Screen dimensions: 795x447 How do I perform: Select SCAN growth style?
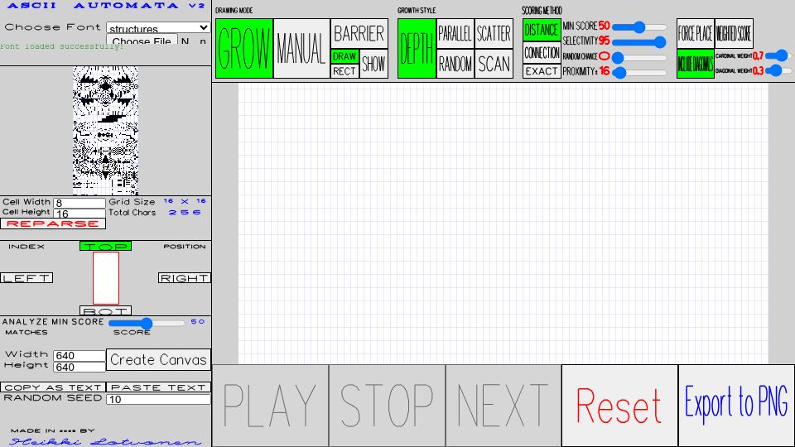point(494,64)
